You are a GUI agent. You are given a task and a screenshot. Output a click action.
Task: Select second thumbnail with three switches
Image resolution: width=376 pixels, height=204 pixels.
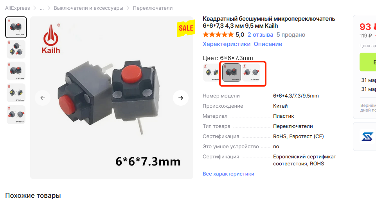pyautogui.click(x=16, y=49)
